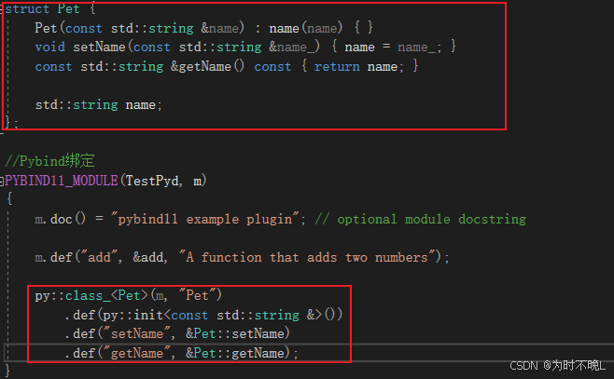Click the &Pet::getName reference

pos(236,353)
